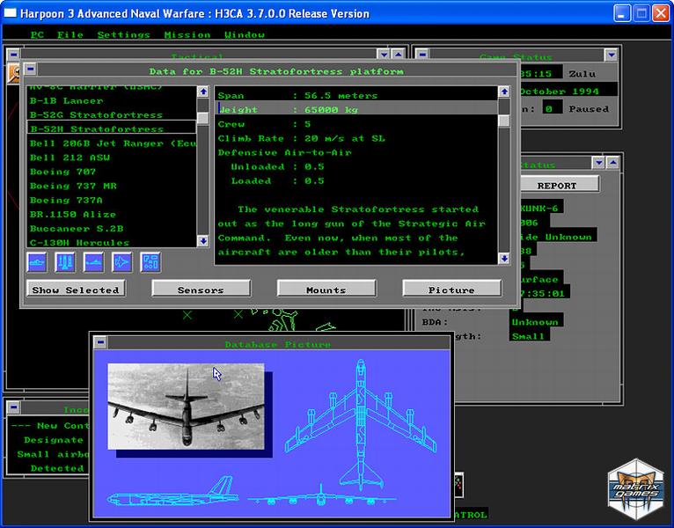Viewport: 674px width, 528px height.
Task: Select Boeing 707 in platform list
Action: (x=65, y=172)
